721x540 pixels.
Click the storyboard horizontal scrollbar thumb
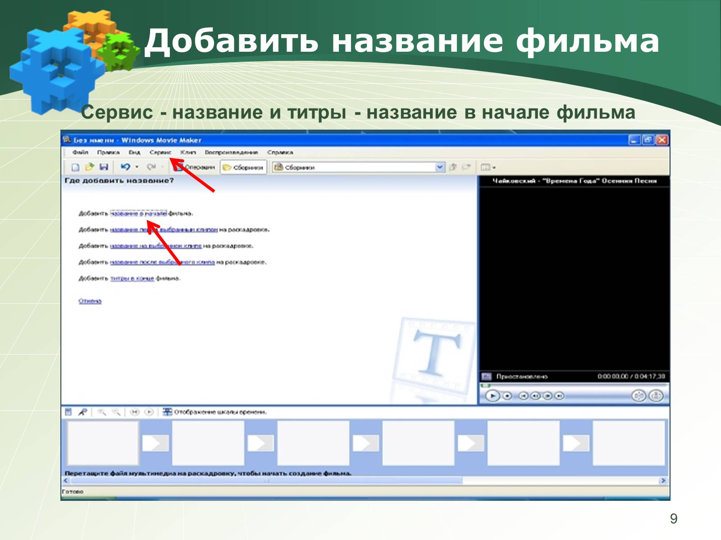[266, 481]
